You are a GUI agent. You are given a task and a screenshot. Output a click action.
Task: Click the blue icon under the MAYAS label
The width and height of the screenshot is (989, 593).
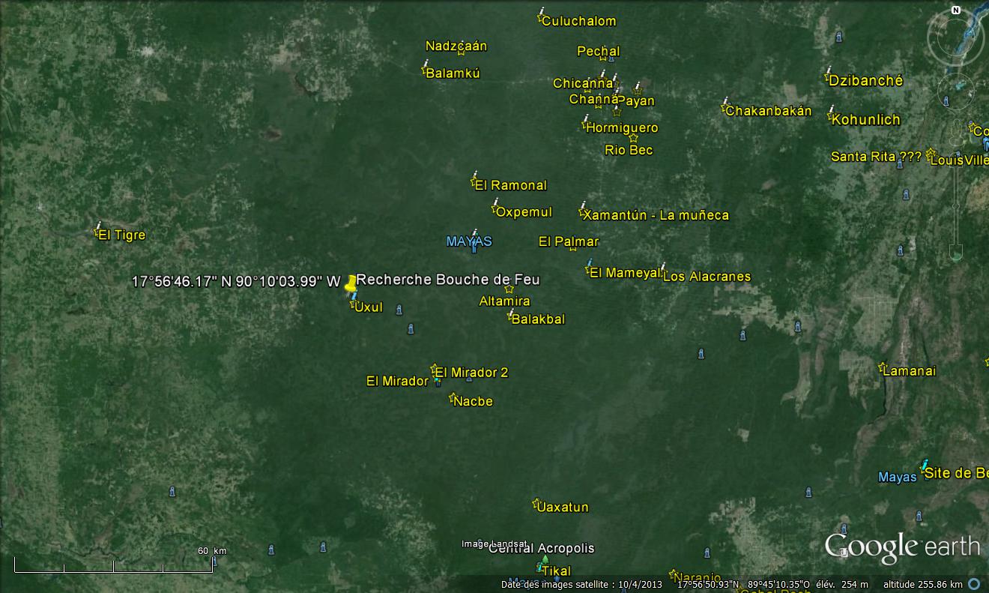pyautogui.click(x=474, y=247)
